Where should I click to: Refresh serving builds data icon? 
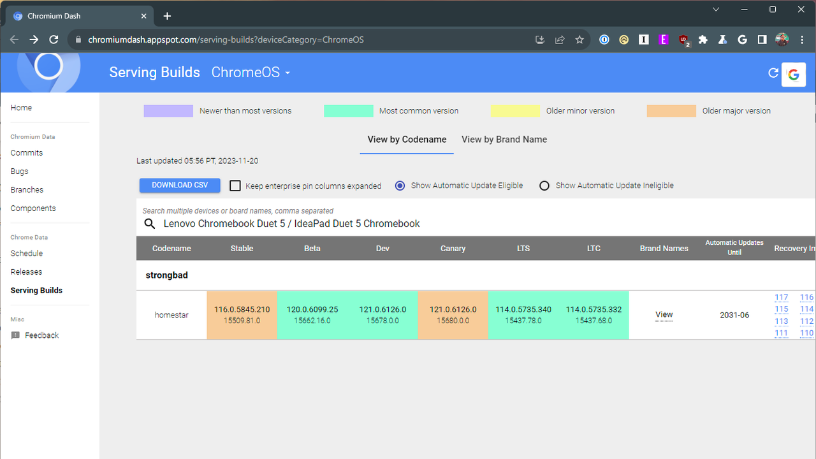773,73
